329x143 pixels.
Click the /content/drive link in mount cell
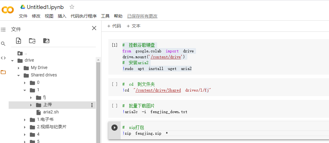[166, 57]
